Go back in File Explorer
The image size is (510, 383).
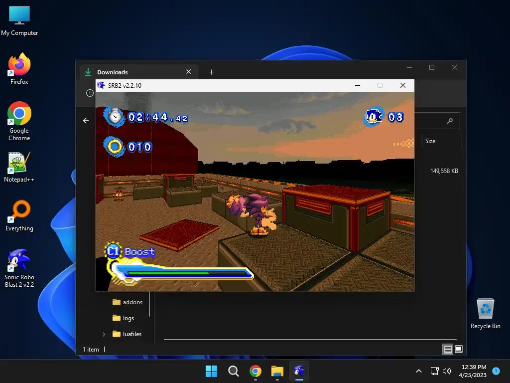[x=86, y=121]
